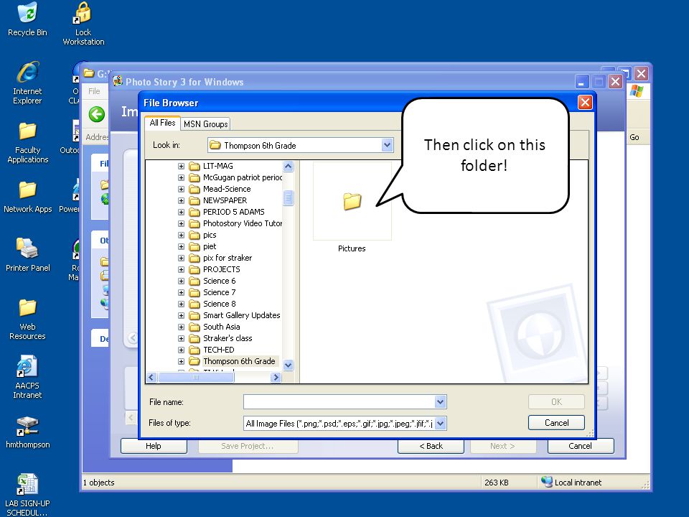Screen dimensions: 689x517
Task: Select the PROJECTS folder icon in tree
Action: 194,269
